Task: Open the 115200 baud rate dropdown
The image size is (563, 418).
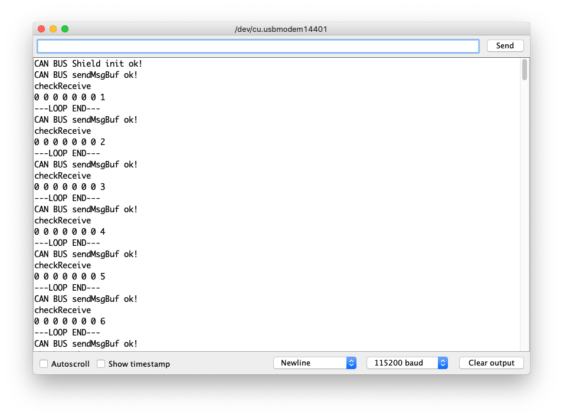Action: (x=407, y=363)
